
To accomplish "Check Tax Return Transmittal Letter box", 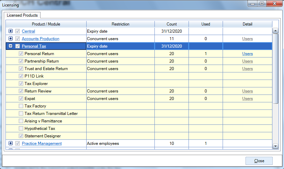I will point(21,113).
